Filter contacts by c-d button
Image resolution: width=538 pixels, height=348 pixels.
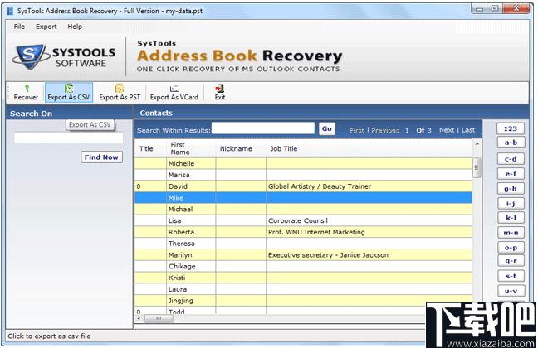pos(511,159)
